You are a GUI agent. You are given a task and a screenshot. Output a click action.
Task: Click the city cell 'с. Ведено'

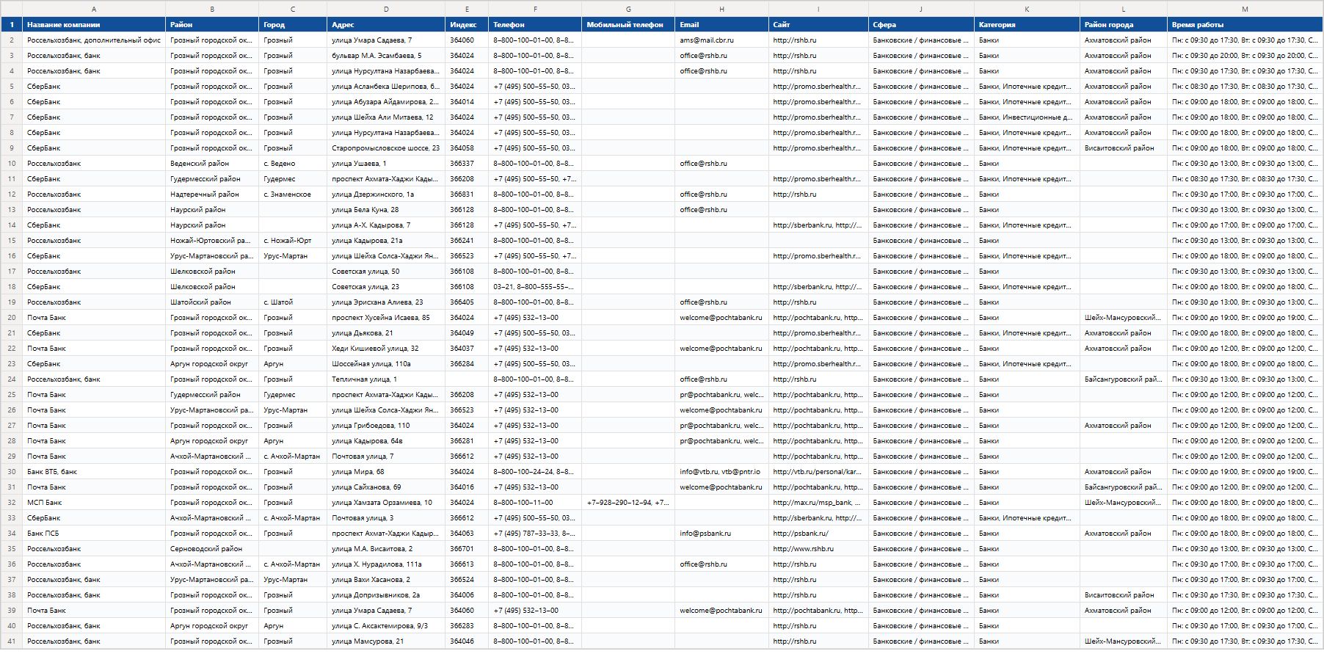pos(293,164)
